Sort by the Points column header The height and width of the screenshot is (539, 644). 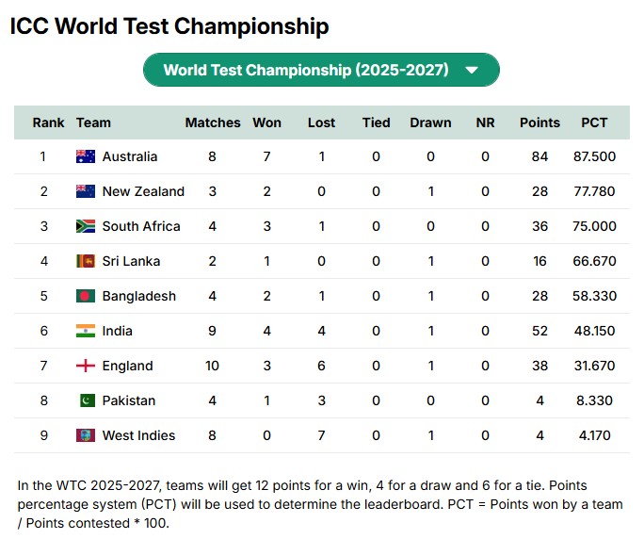point(539,122)
